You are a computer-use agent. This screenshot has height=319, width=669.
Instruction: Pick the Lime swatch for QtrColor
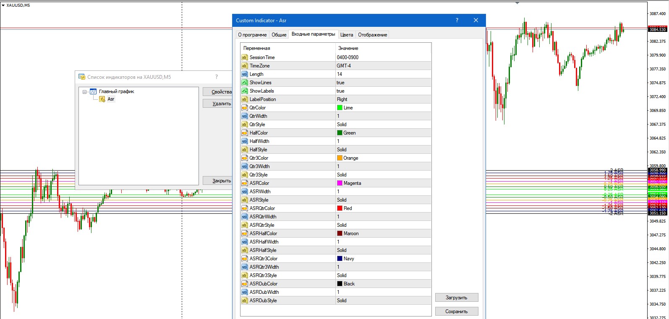tap(340, 108)
